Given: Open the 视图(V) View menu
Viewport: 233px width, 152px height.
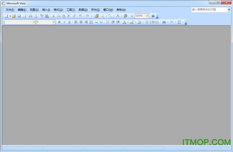Looking at the screenshot, I should point(34,10).
